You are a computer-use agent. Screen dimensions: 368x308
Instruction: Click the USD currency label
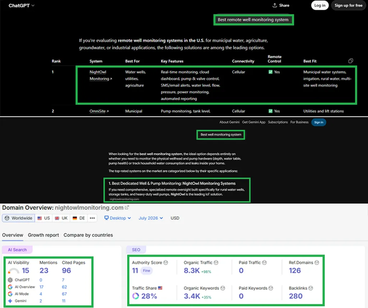[x=175, y=218]
